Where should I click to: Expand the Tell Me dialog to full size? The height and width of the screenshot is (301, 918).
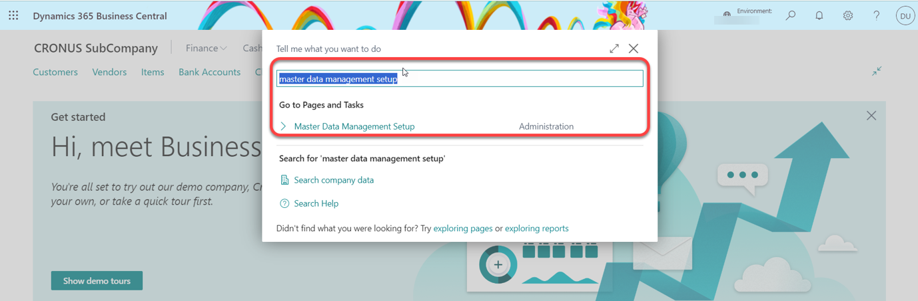[614, 49]
